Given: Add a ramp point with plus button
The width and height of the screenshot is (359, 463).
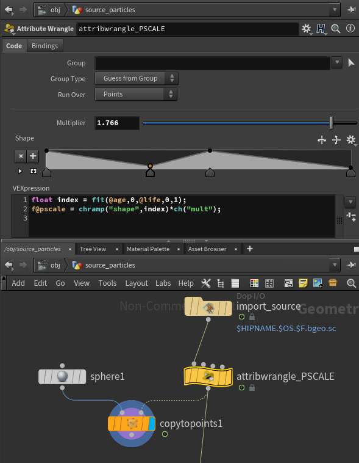Looking at the screenshot, I should (x=33, y=156).
